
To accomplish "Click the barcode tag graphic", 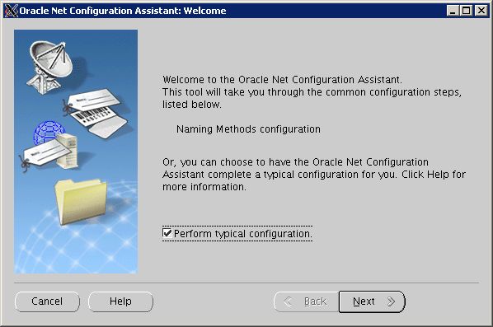I will [x=94, y=113].
